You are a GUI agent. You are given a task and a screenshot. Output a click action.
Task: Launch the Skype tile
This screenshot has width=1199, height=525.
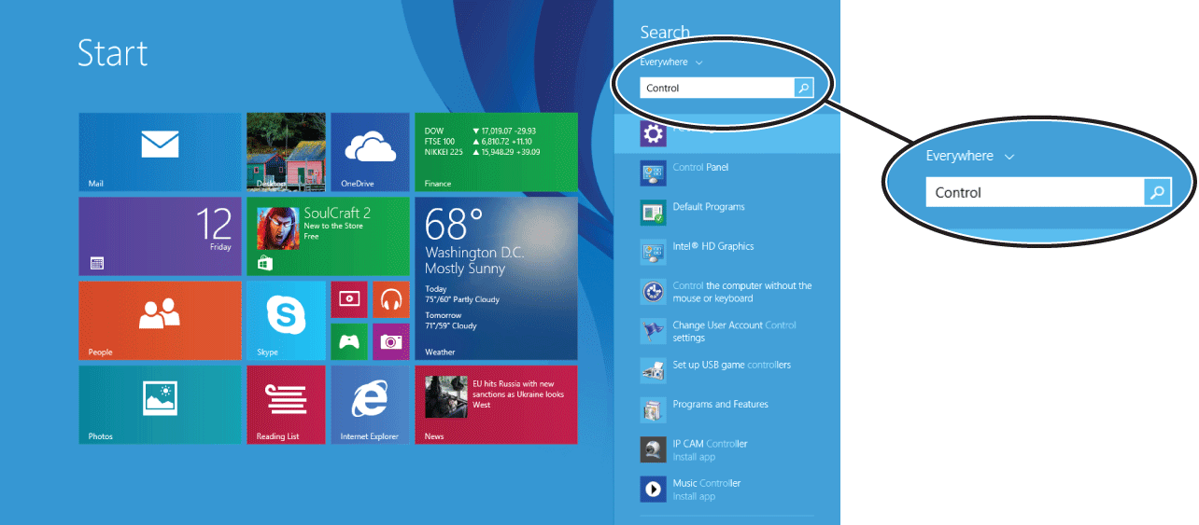(286, 320)
